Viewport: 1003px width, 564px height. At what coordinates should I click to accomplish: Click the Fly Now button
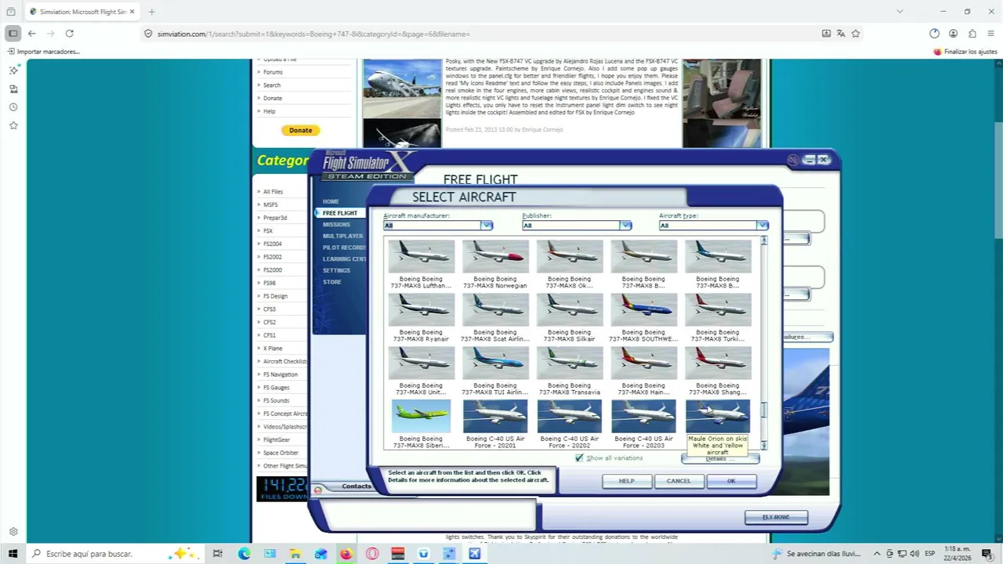(776, 517)
